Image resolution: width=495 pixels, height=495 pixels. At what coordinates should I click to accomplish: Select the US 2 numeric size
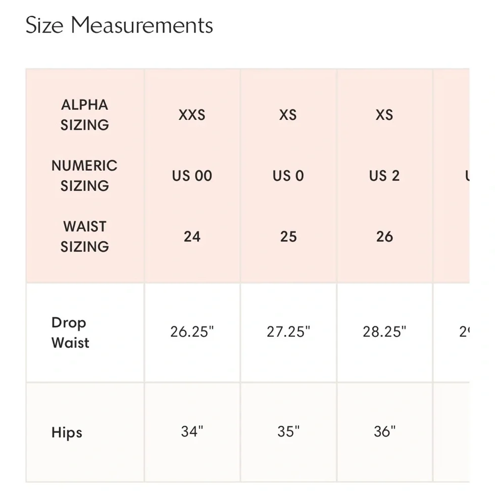tap(385, 176)
